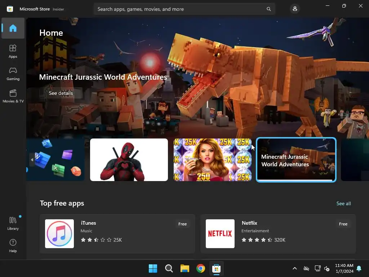Open the Gaming section
The height and width of the screenshot is (277, 369).
click(13, 74)
